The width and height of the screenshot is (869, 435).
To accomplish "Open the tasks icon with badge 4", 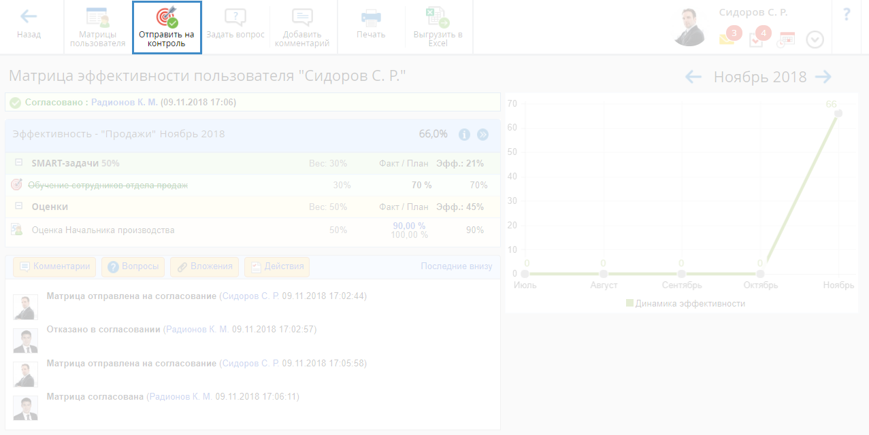I will coord(756,39).
